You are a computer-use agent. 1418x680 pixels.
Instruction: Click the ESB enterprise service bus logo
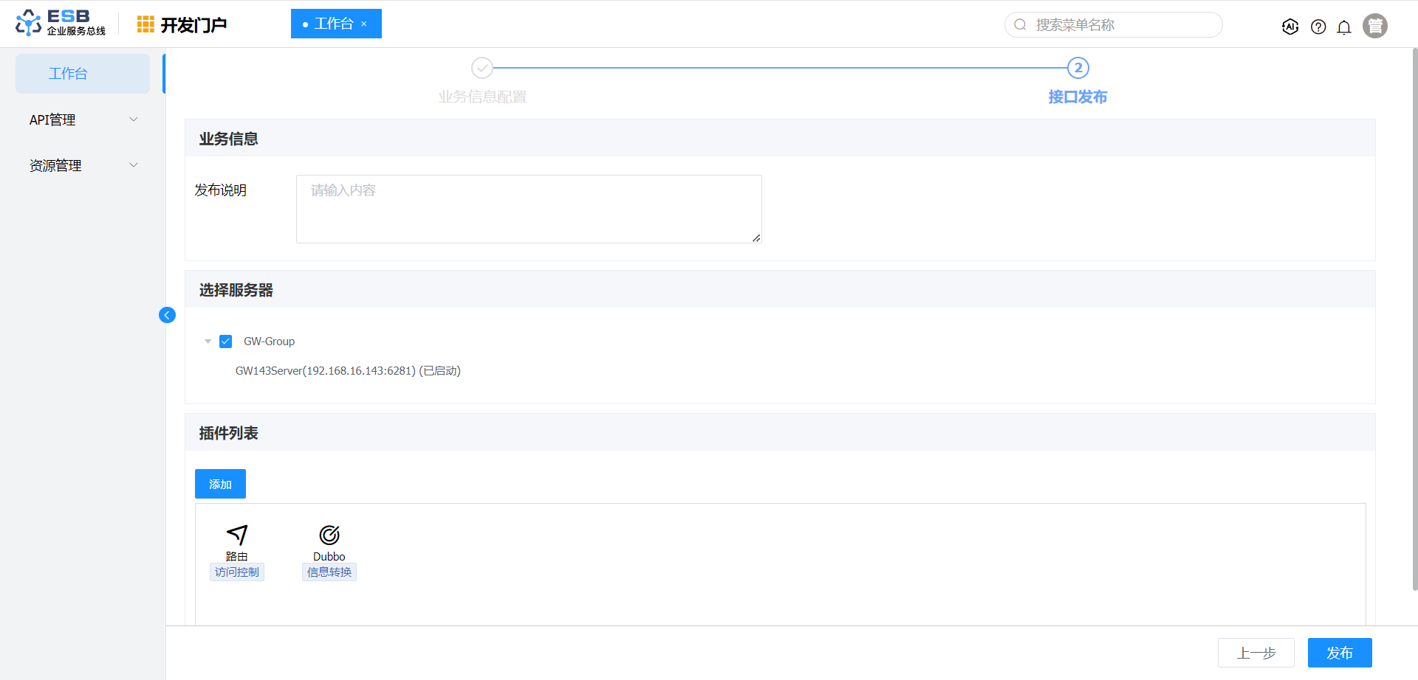pyautogui.click(x=61, y=23)
